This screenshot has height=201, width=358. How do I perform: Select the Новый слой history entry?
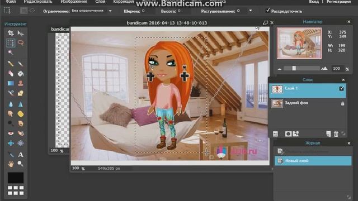(313, 161)
